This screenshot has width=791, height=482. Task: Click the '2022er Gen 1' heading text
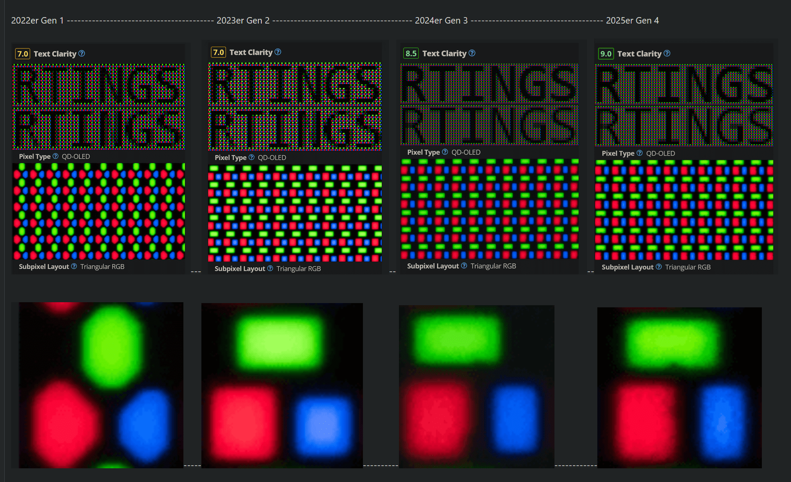37,21
